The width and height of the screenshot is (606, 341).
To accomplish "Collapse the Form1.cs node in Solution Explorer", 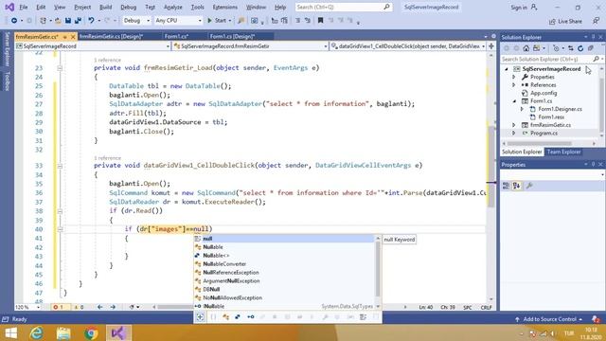I will [514, 101].
